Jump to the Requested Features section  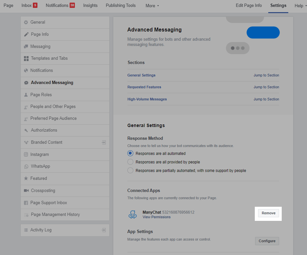coord(266,87)
